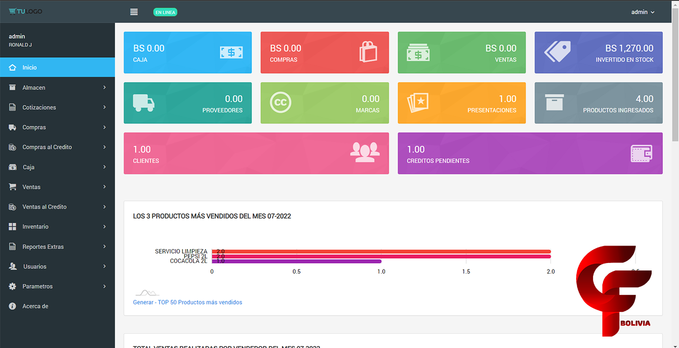Open the admin user dropdown
Image resolution: width=679 pixels, height=348 pixels.
[643, 12]
